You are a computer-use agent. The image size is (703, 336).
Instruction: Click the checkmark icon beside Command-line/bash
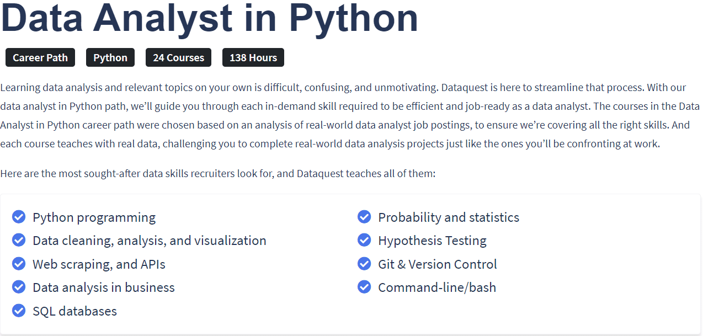coord(364,287)
